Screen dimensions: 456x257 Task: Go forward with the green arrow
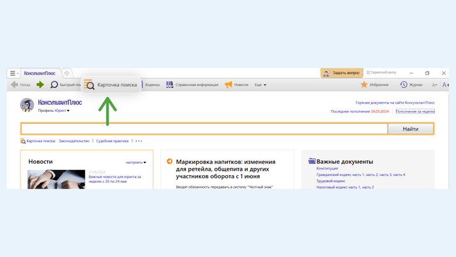coord(40,84)
